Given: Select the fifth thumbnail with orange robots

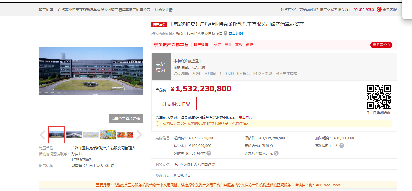Looking at the screenshot, I should click(125, 135).
